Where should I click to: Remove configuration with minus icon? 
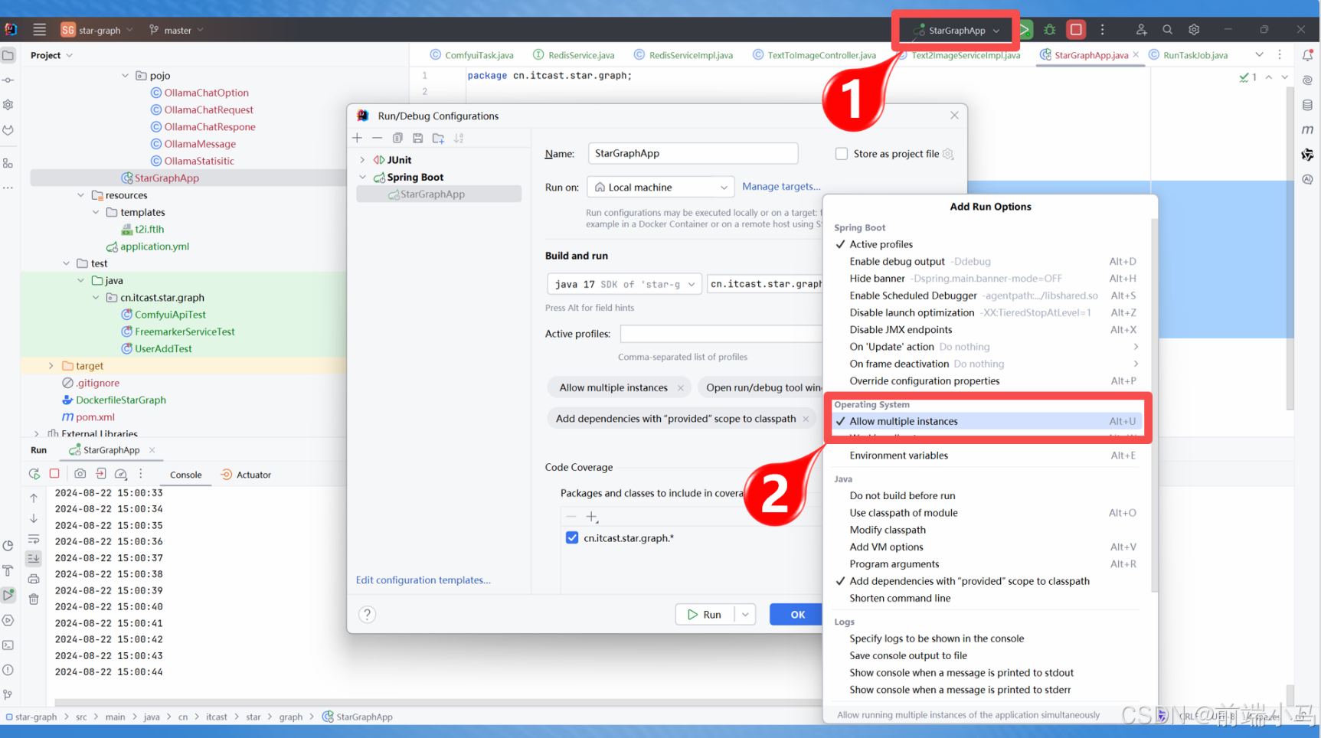(x=378, y=138)
